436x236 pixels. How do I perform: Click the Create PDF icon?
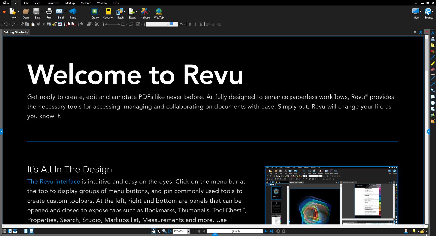[x=94, y=12]
